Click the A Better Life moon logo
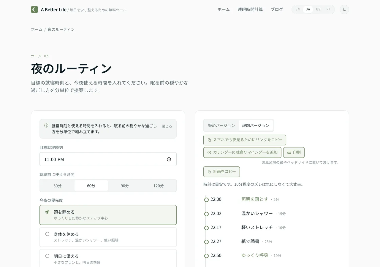The height and width of the screenshot is (267, 380). tap(34, 9)
